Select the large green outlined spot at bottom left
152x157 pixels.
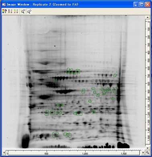pos(55,135)
